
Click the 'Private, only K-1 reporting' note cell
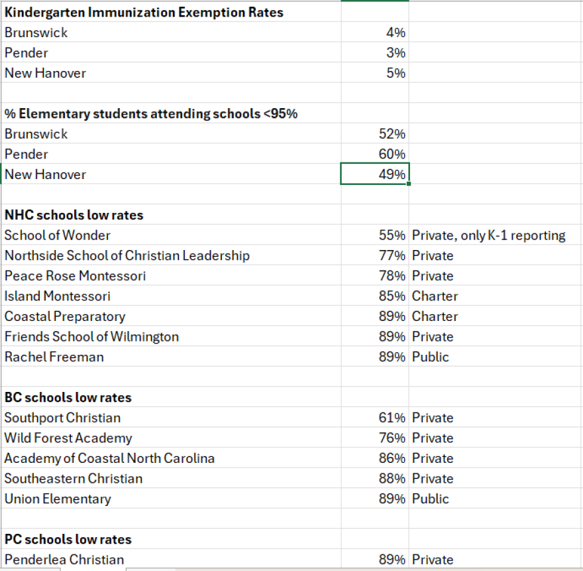[489, 235]
